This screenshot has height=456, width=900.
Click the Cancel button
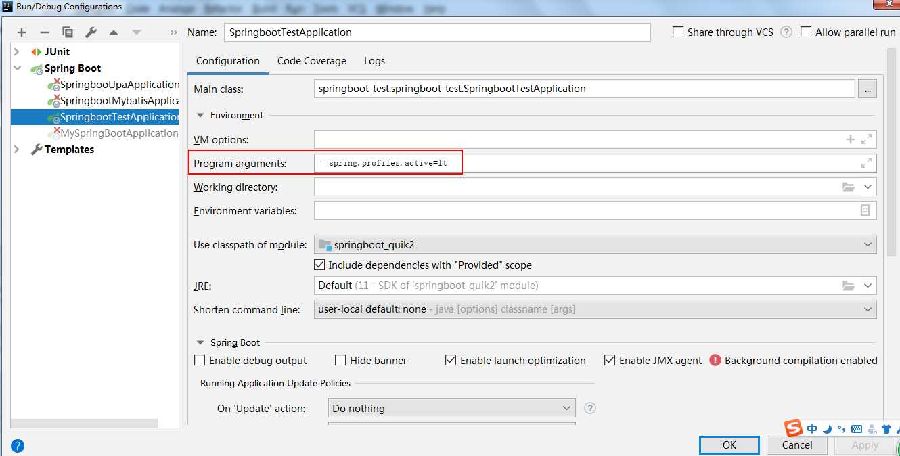797,445
